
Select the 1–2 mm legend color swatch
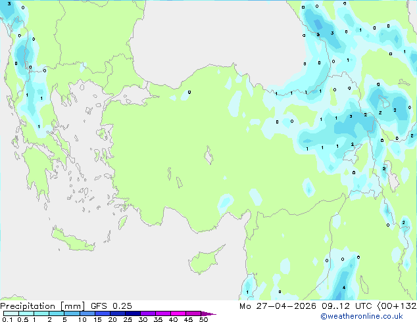[41, 313]
